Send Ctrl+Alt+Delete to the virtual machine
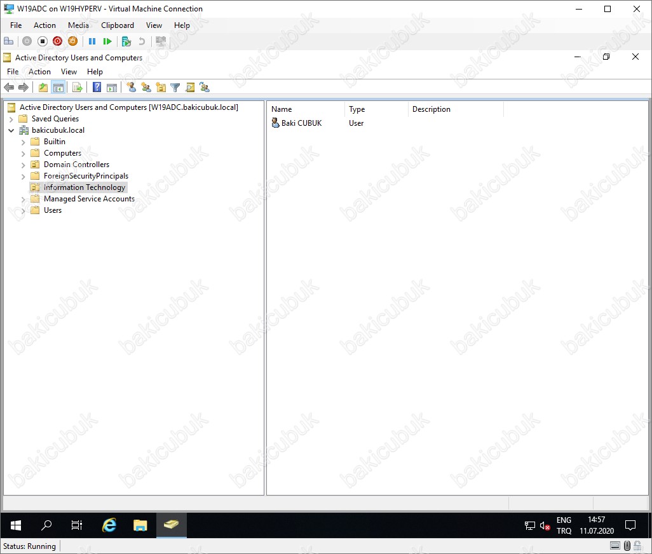The width and height of the screenshot is (652, 554). 9,41
